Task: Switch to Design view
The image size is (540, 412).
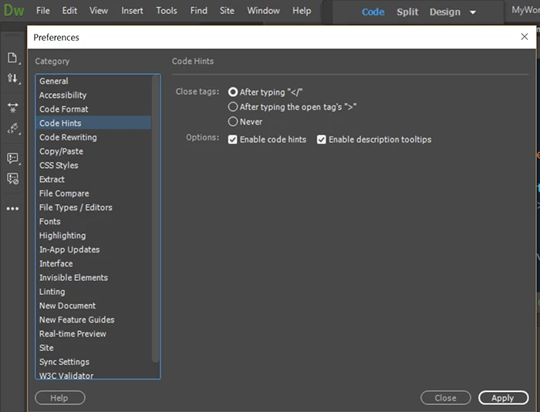Action: [x=445, y=12]
